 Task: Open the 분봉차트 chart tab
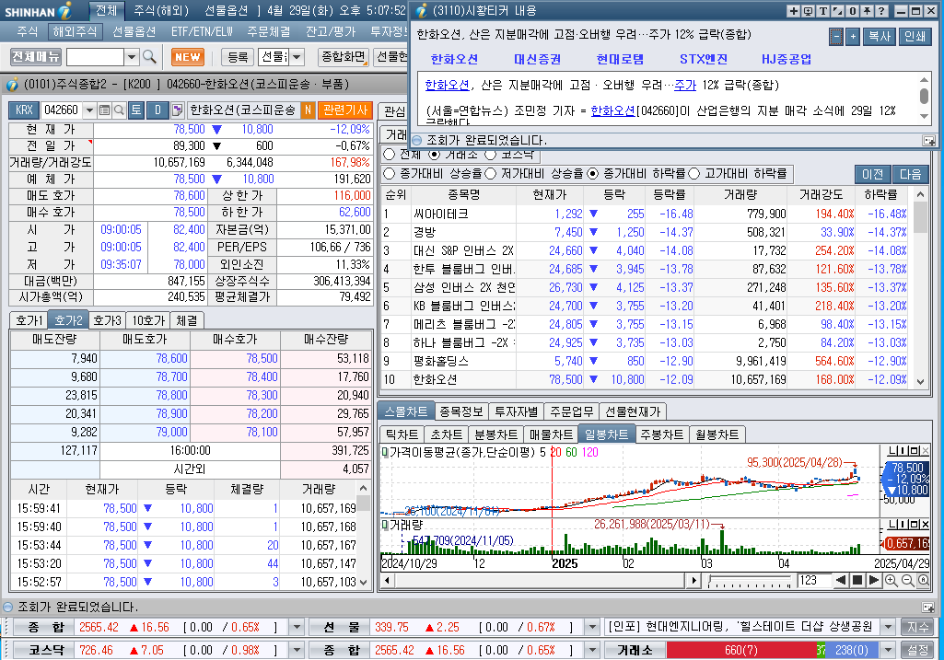[x=496, y=434]
